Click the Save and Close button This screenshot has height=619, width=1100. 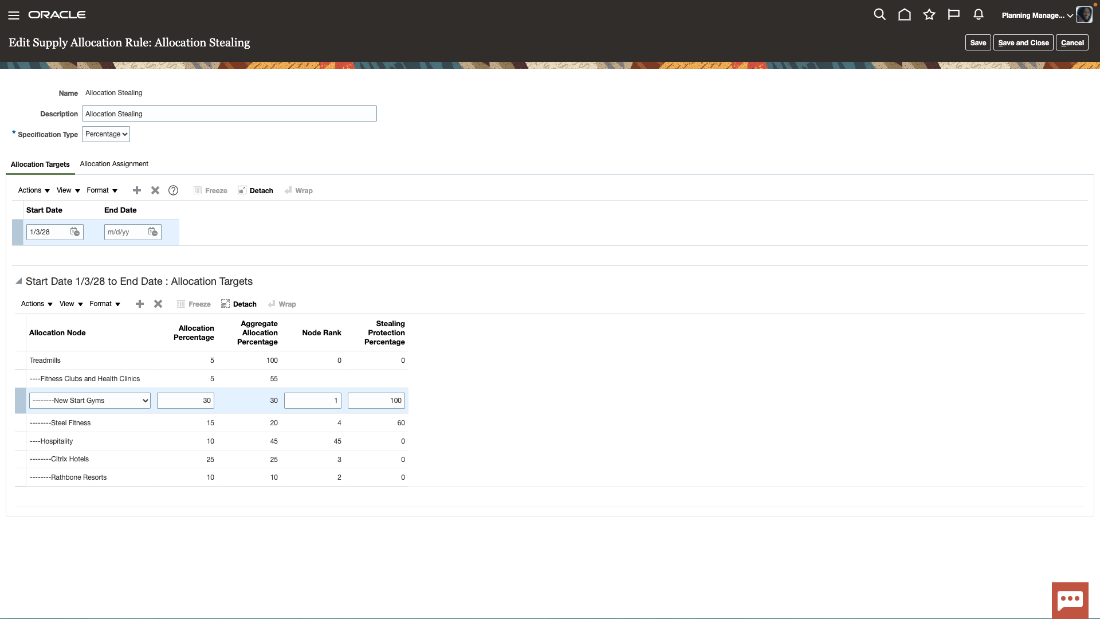tap(1023, 42)
